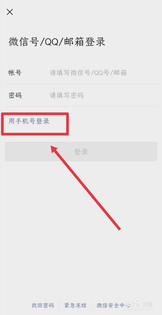Image resolution: width=162 pixels, height=315 pixels.
Task: Switch to 用手机号登录
Action: [29, 121]
